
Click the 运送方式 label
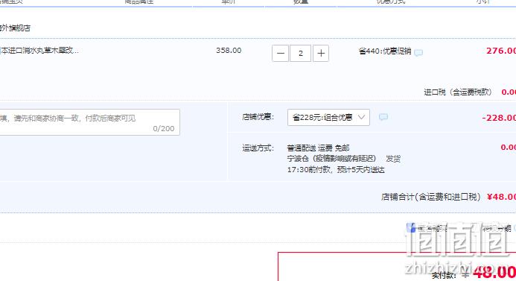click(258, 148)
